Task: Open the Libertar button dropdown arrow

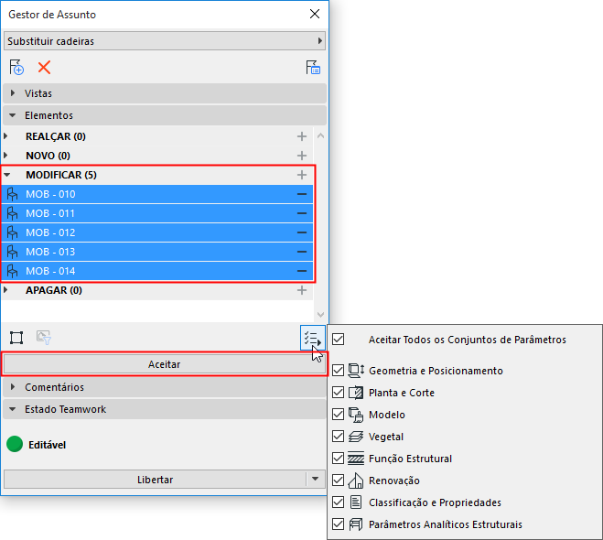Action: [316, 480]
